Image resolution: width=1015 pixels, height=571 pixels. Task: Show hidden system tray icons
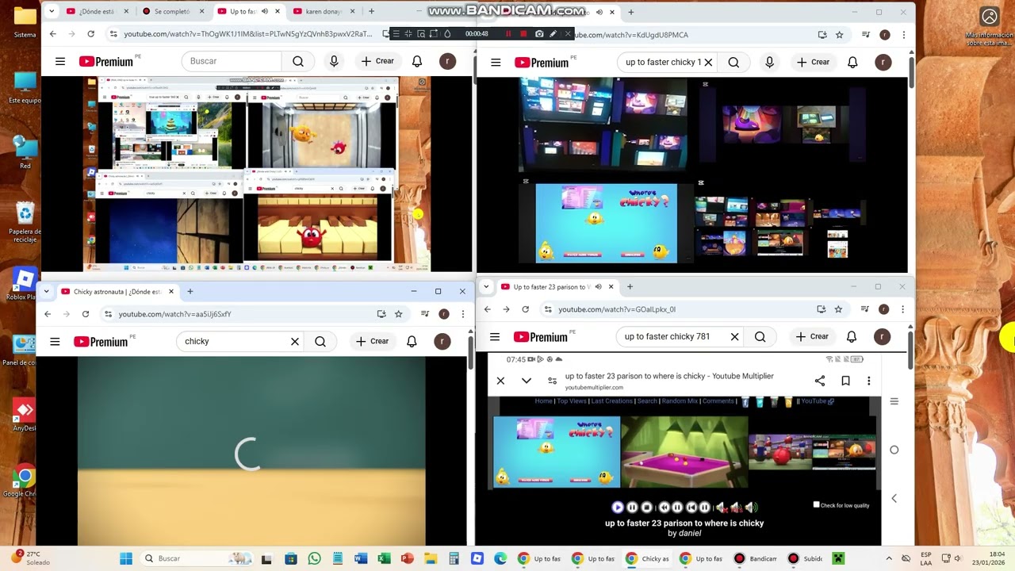click(x=889, y=558)
